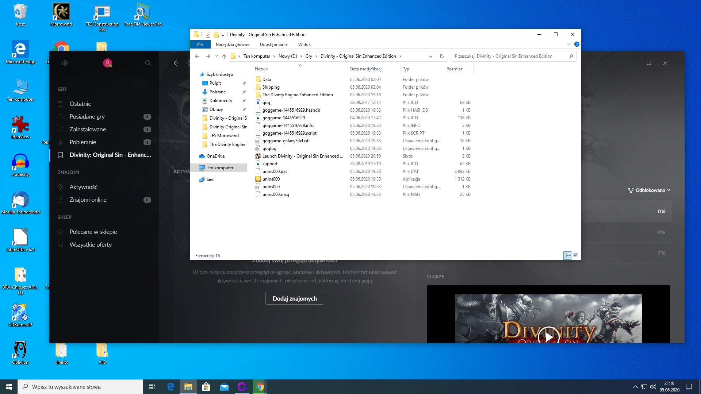Click search magnifier in Explorer search box
The image size is (701, 394).
tap(571, 56)
